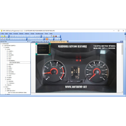Click the document pane scroll-down arrow
This screenshot has width=126, height=126.
click(122, 92)
